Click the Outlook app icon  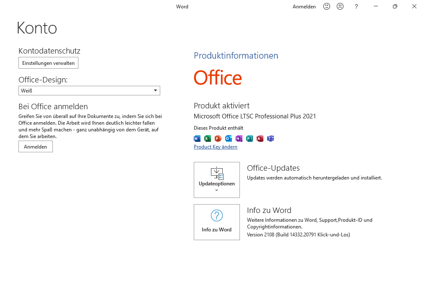tap(229, 138)
